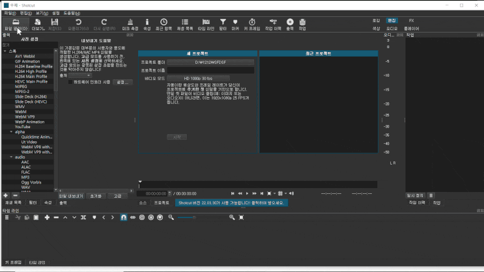Click the timeline Lift up-arrow icon
This screenshot has height=272, width=484.
tap(65, 217)
